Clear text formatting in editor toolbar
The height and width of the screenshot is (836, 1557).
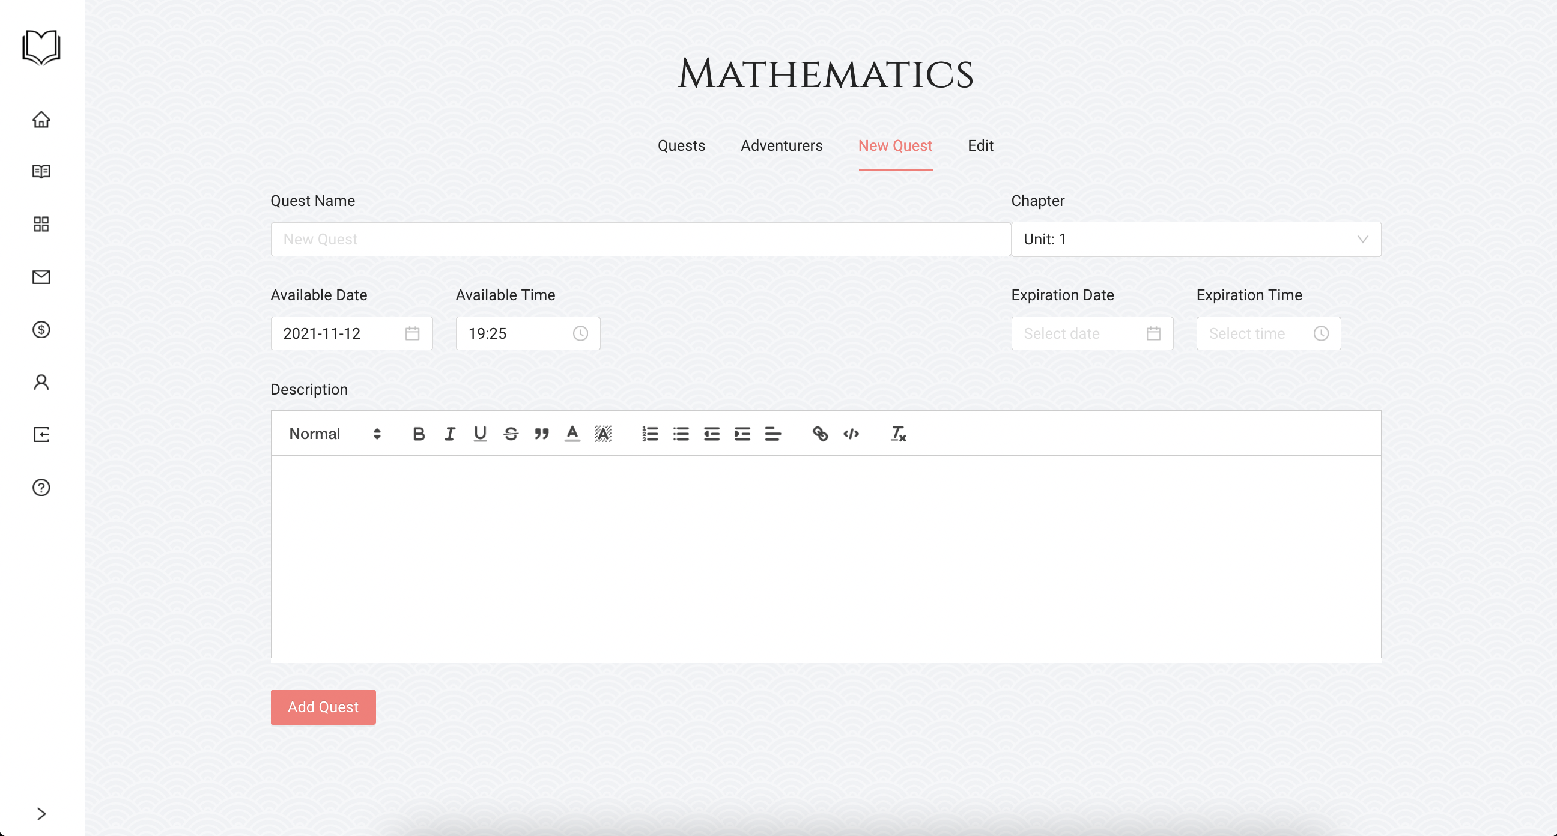point(897,434)
